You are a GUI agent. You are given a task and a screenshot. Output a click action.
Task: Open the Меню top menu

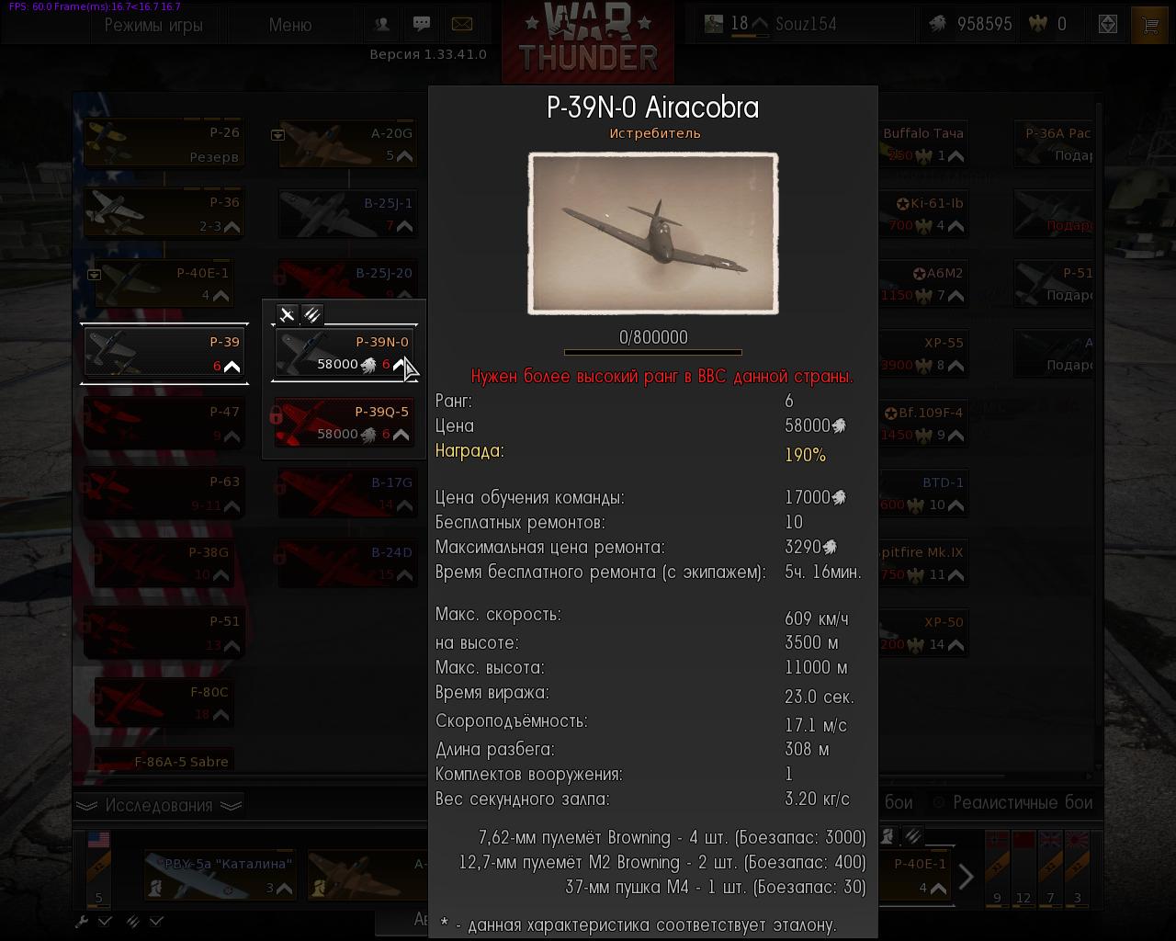click(x=290, y=25)
